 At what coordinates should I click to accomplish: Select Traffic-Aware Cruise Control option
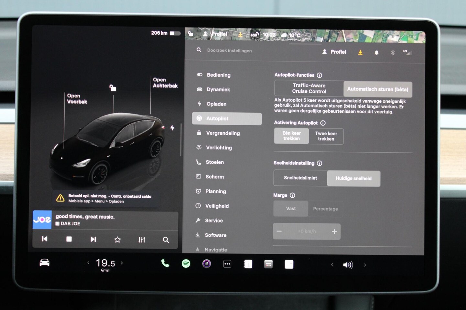coord(309,88)
